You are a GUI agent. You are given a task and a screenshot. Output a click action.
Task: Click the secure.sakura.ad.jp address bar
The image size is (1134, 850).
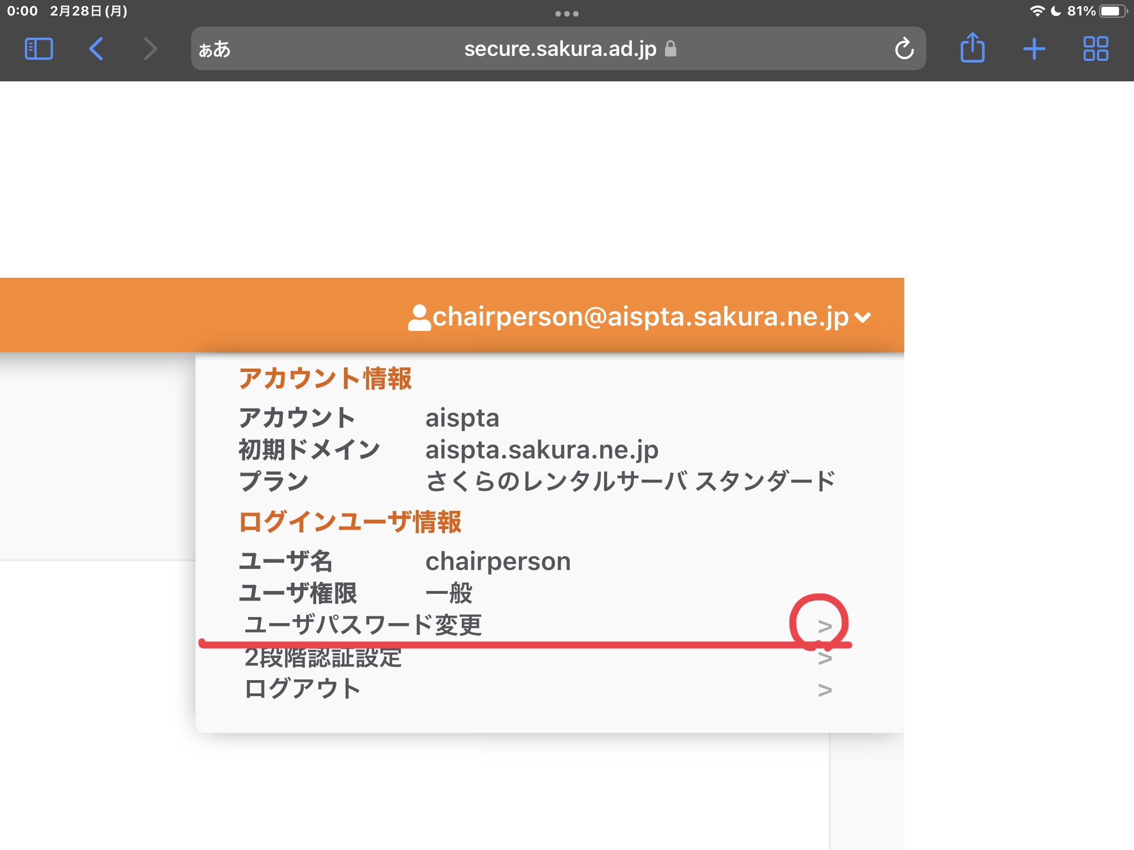(558, 49)
